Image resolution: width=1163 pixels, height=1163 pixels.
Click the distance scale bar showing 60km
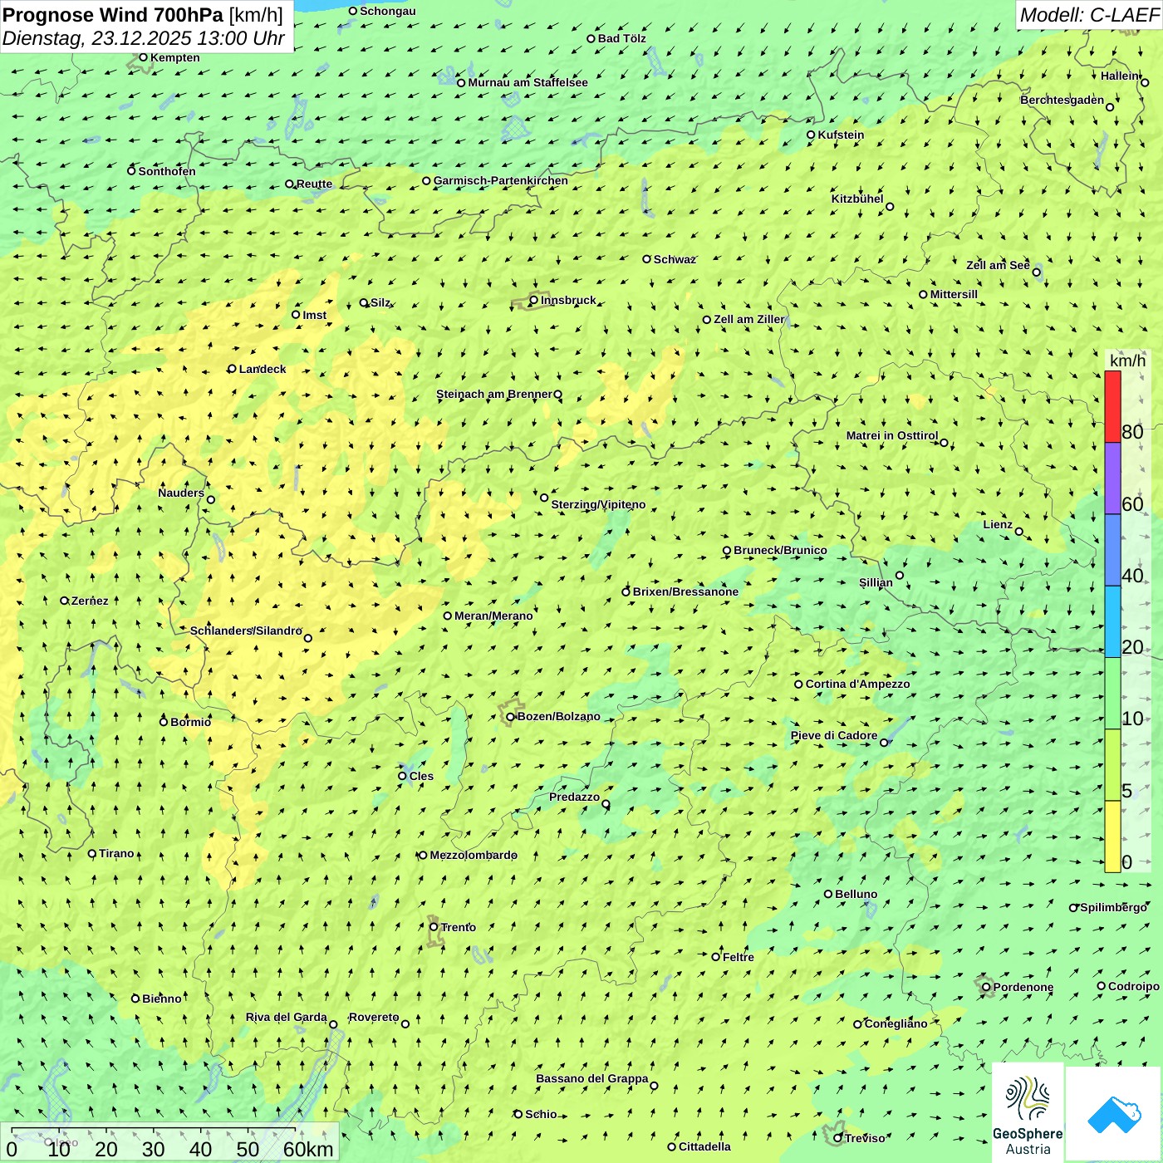(170, 1142)
